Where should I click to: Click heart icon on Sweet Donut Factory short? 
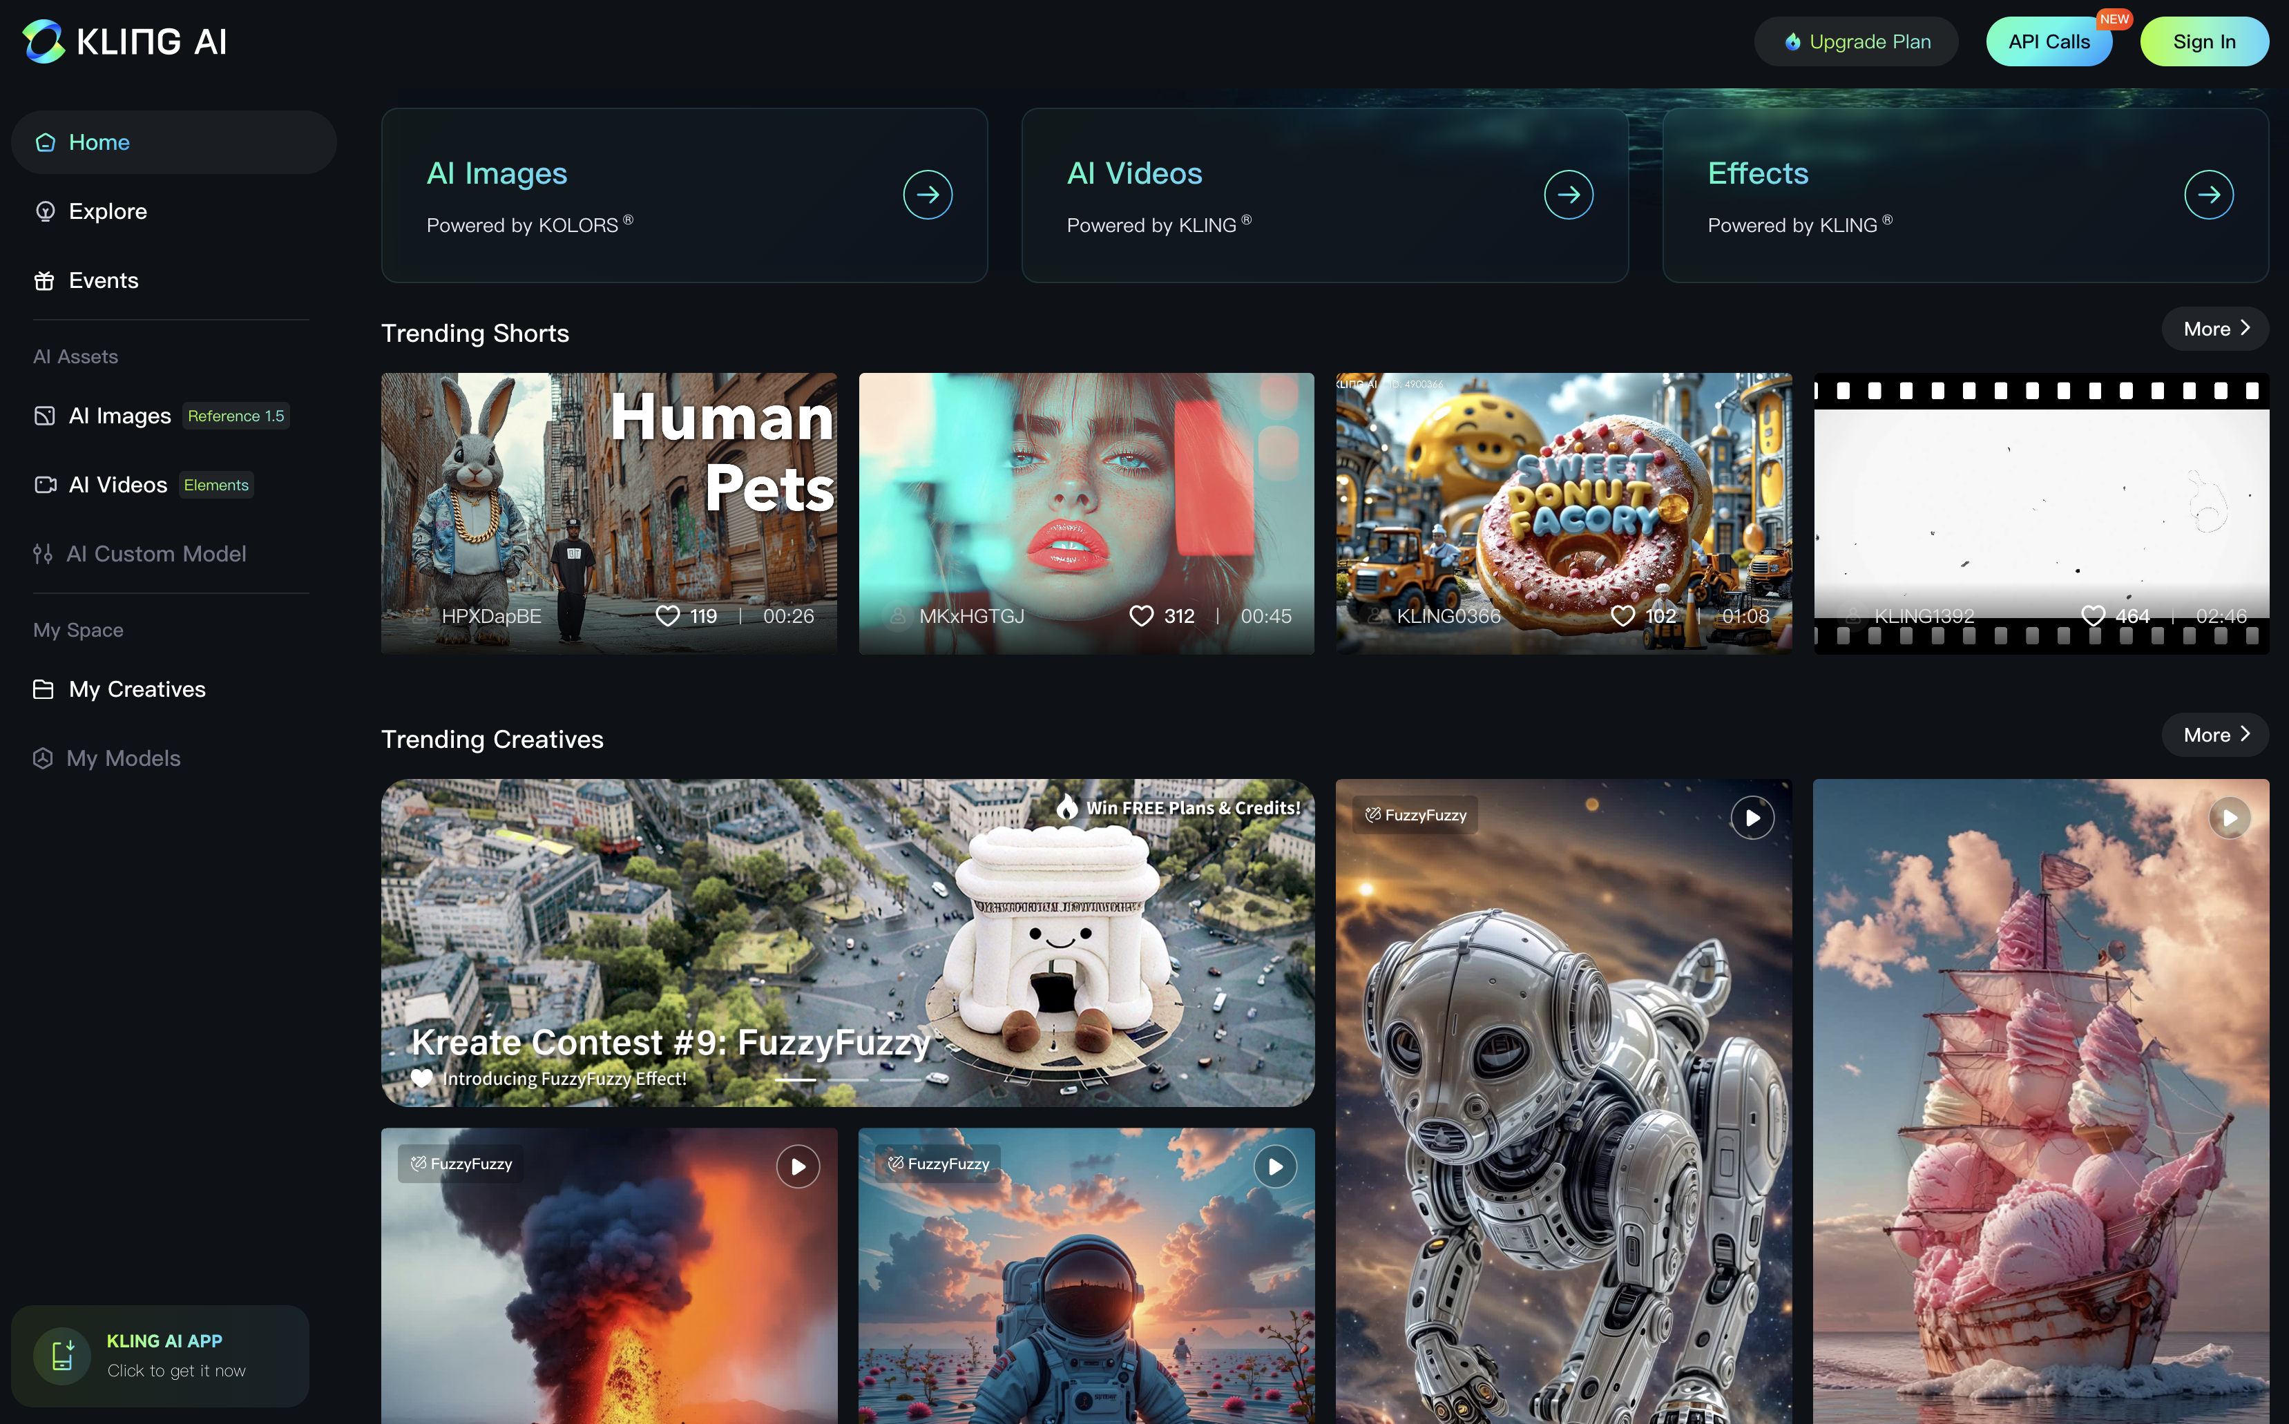click(1622, 616)
